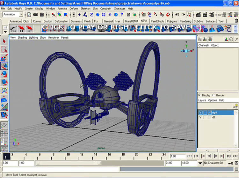239x178 pixels.
Task: Click the create new layer icon
Action: [235, 106]
